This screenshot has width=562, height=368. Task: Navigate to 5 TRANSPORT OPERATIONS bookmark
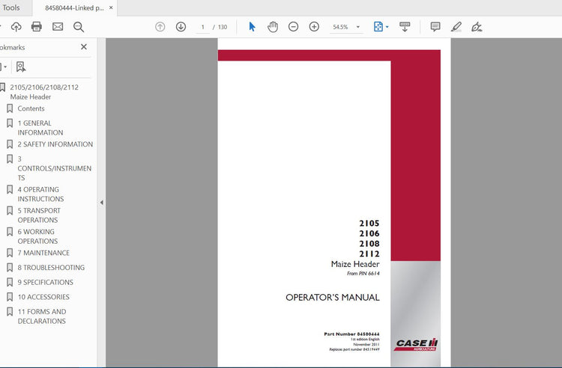pyautogui.click(x=39, y=215)
